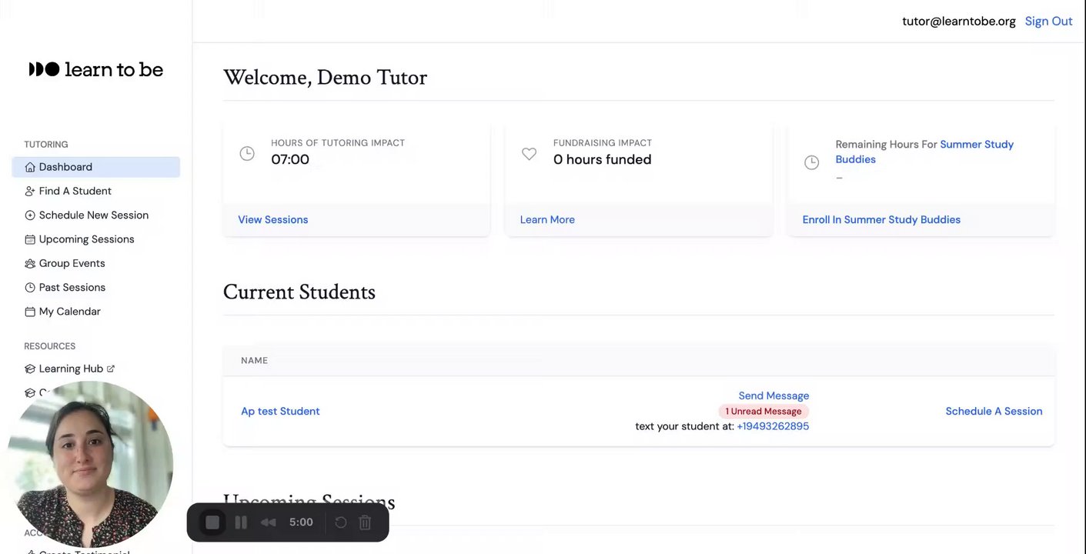Click the Learning Hub external link icon
The height and width of the screenshot is (554, 1086).
(x=111, y=369)
